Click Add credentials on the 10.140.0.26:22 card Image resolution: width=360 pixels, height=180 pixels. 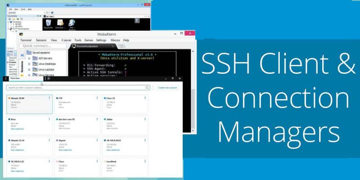113,150
